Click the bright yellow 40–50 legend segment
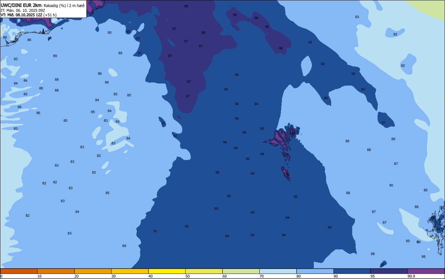445x279 pixels. click(167, 271)
